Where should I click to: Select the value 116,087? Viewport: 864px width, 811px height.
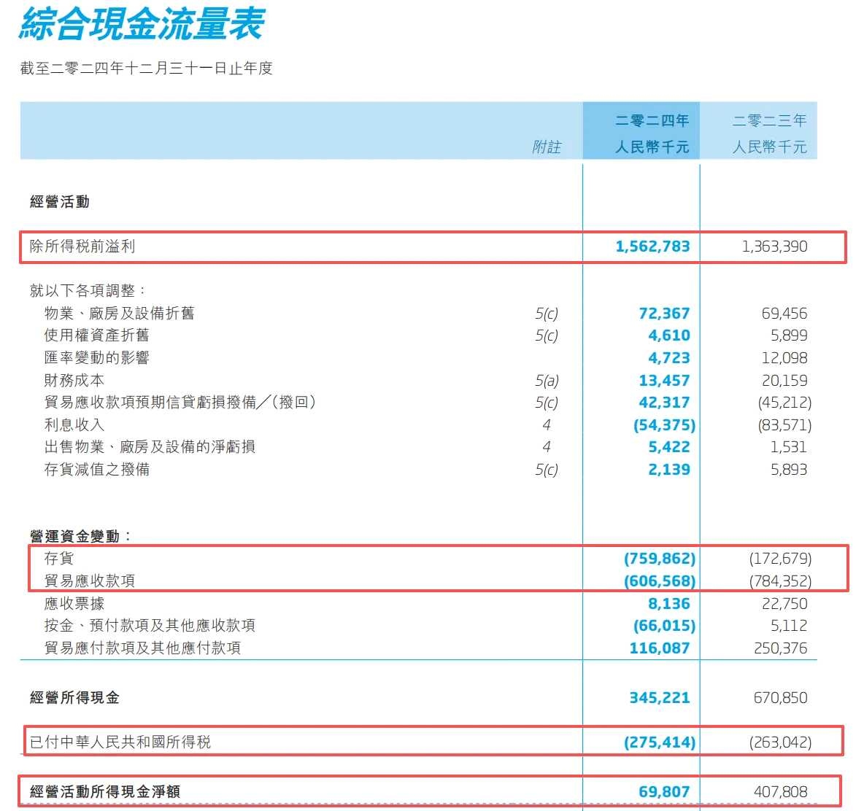coord(660,648)
